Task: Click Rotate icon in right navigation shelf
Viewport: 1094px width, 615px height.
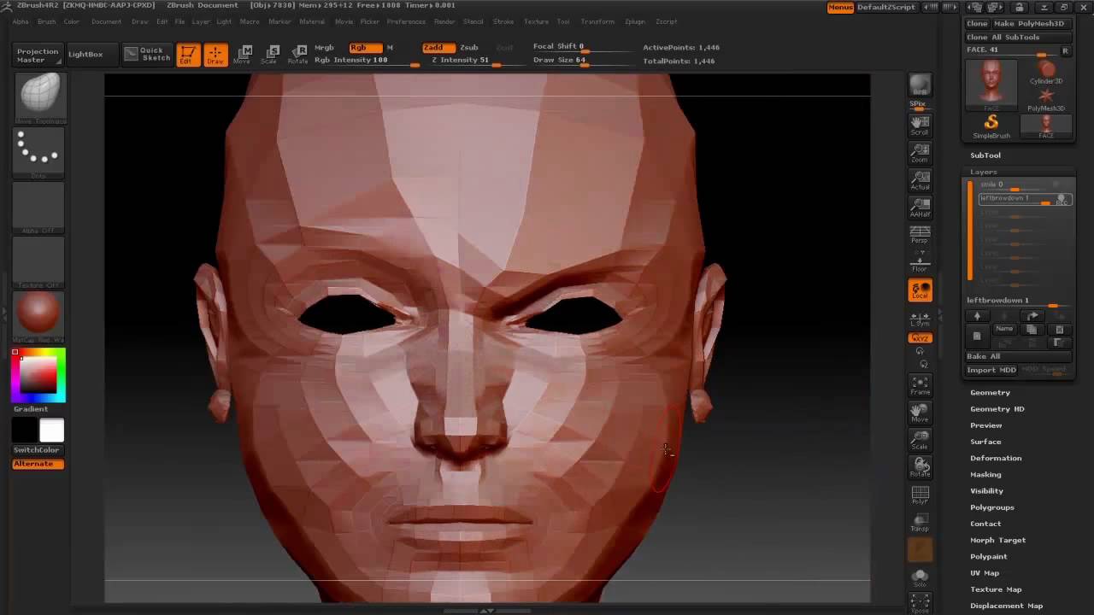Action: (920, 467)
